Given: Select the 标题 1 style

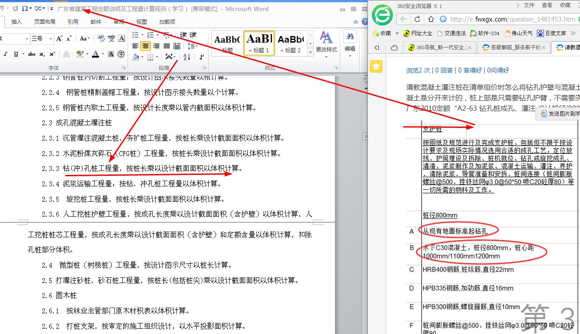Looking at the screenshot, I should (x=259, y=43).
